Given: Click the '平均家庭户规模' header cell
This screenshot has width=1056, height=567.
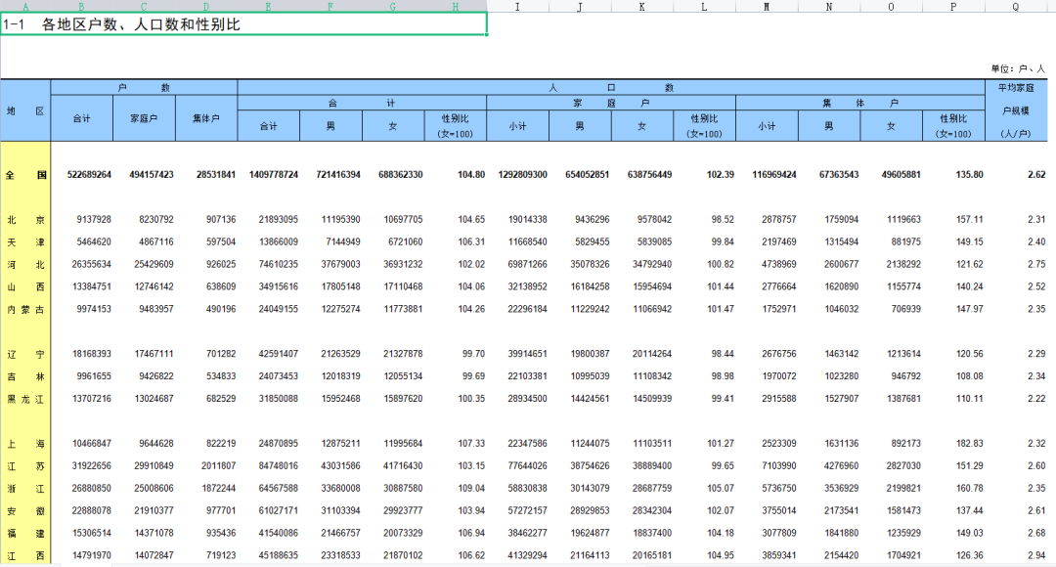Looking at the screenshot, I should point(1016,110).
